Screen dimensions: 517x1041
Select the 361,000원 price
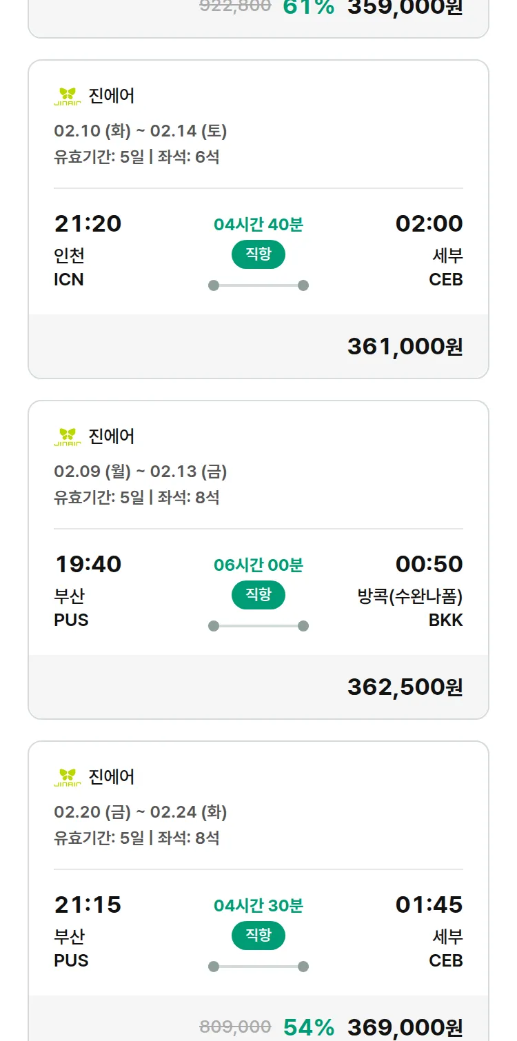point(405,347)
